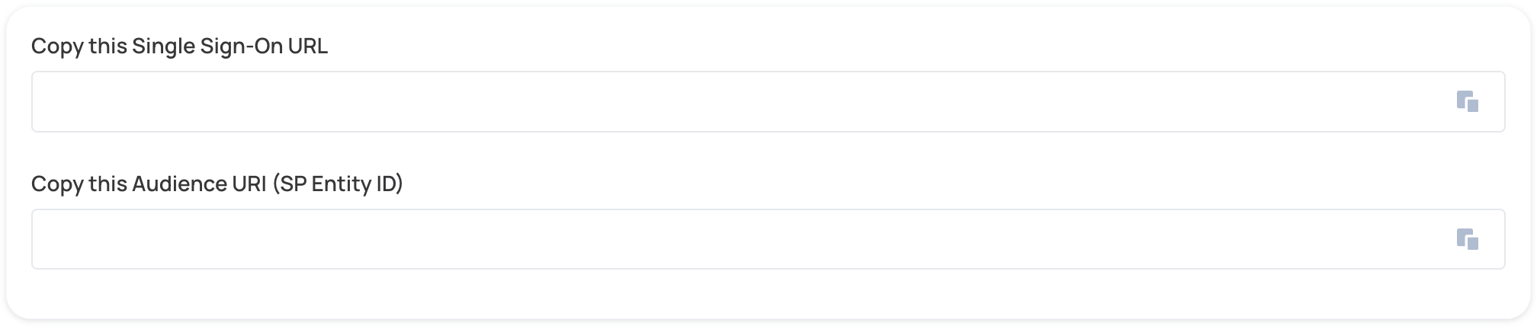
Task: Click the copy icon for Audience URI
Action: pyautogui.click(x=1468, y=239)
